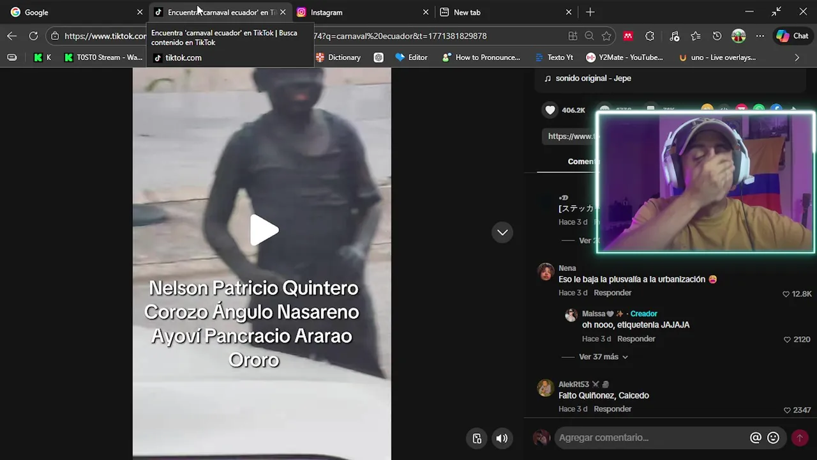Image resolution: width=817 pixels, height=460 pixels.
Task: Click first bookmarks bar icon at far left
Action: (x=12, y=57)
